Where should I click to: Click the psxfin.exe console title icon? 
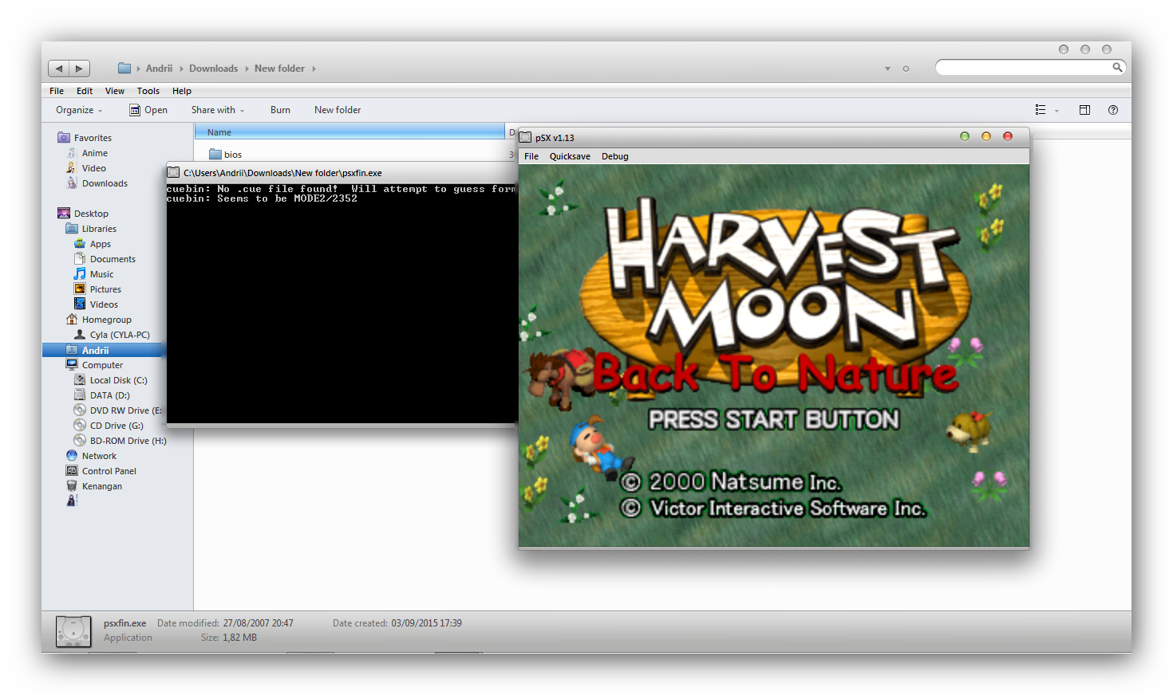click(173, 172)
